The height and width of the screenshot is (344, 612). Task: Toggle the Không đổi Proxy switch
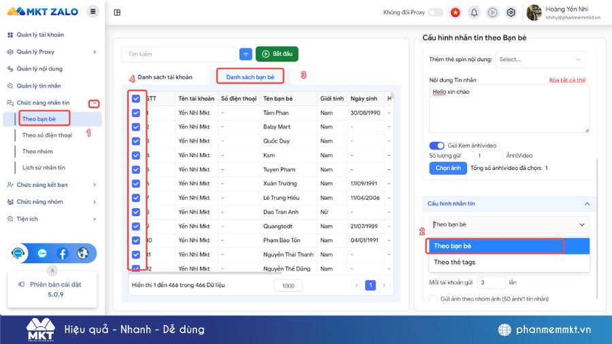435,12
